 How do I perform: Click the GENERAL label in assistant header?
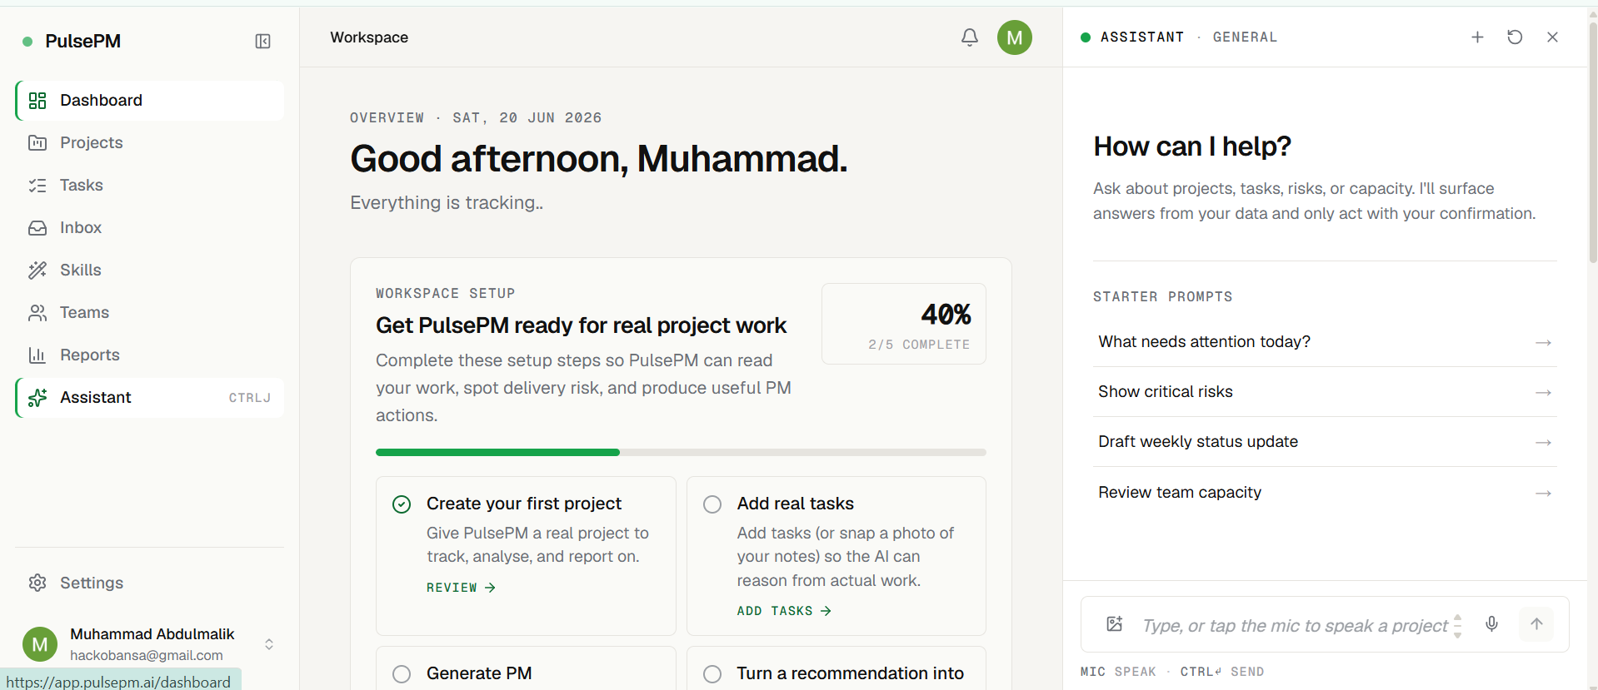pos(1245,37)
